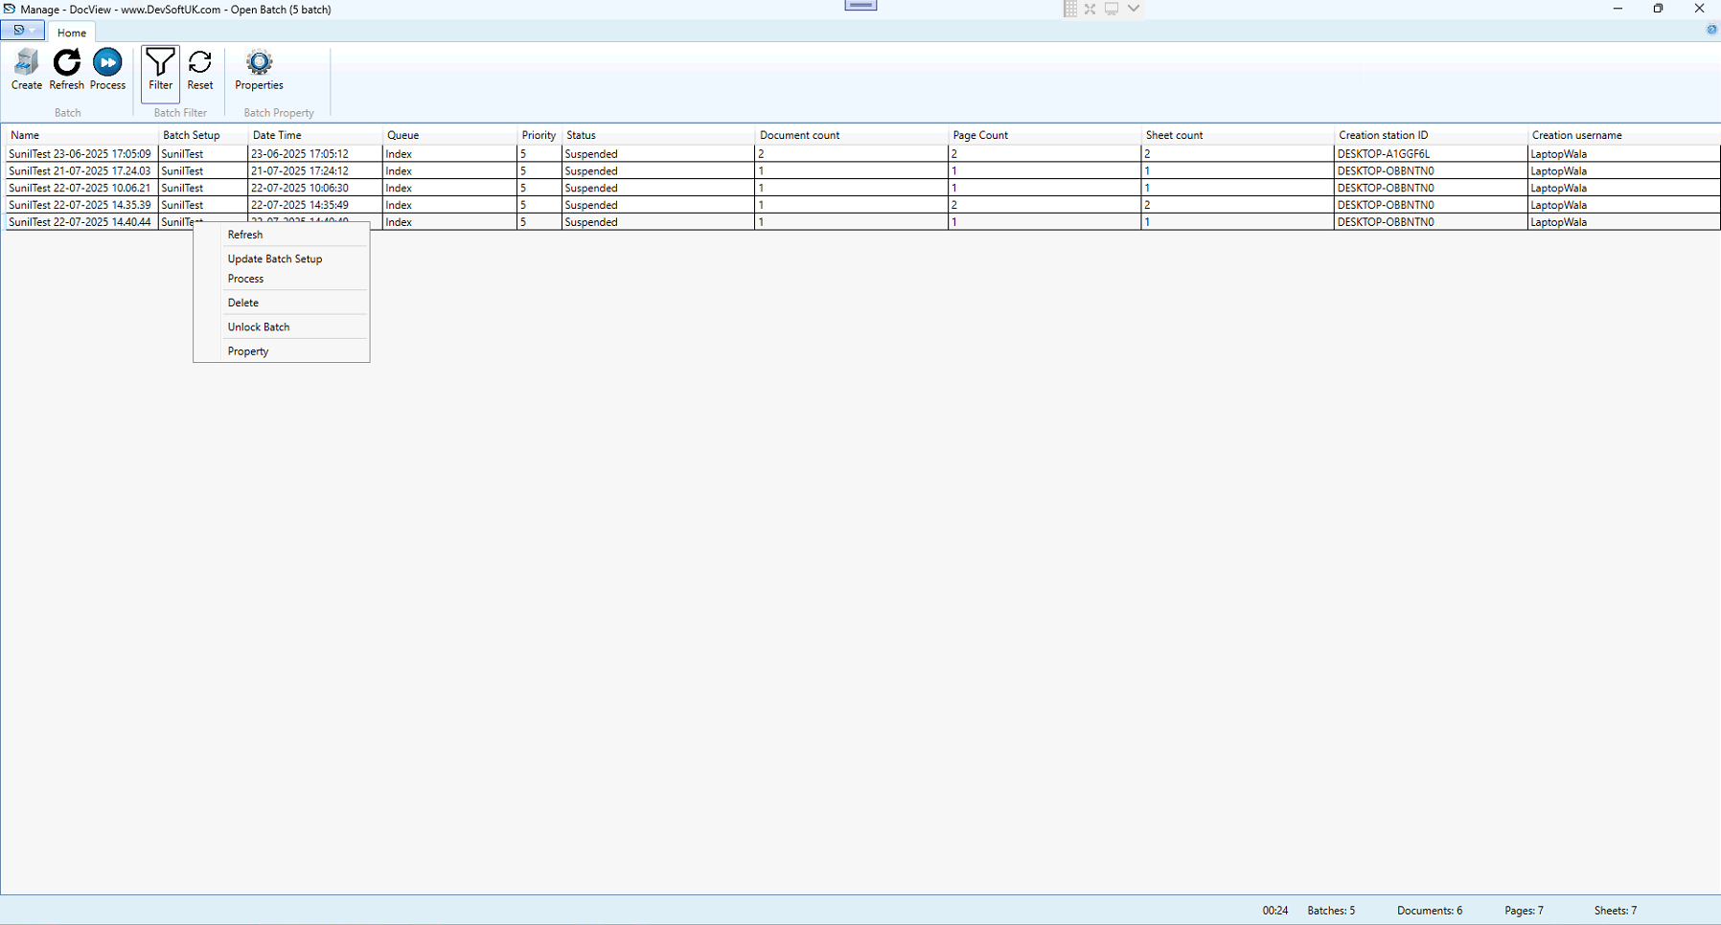The width and height of the screenshot is (1721, 925).
Task: Choose Unlock Batch from the context menu
Action: [258, 327]
